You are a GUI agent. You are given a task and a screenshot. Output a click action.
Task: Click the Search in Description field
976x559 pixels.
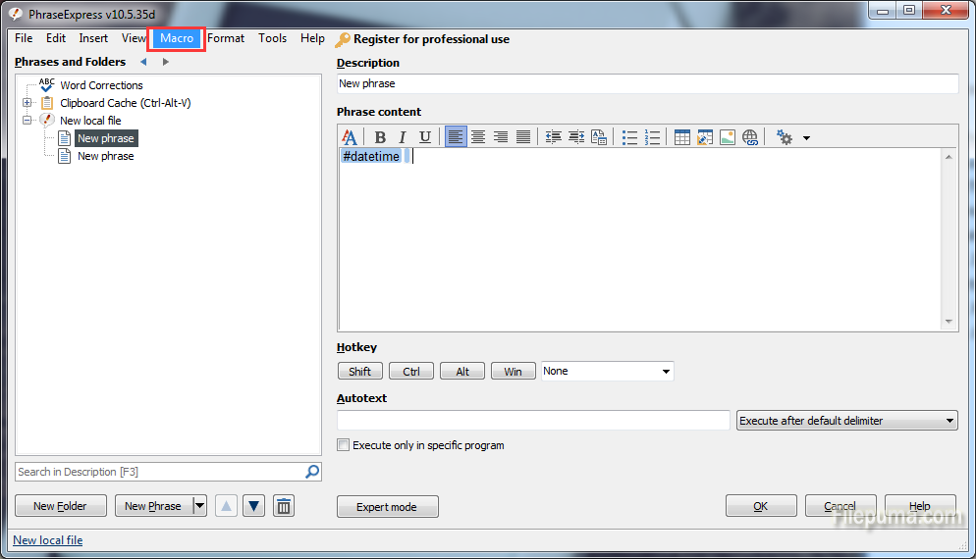coord(157,472)
